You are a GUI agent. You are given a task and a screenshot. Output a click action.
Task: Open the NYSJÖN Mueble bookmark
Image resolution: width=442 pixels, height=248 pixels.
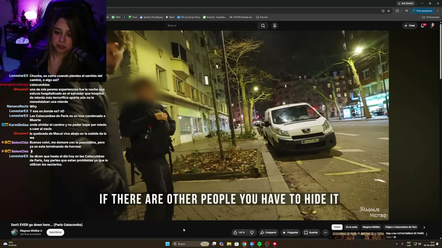click(241, 17)
